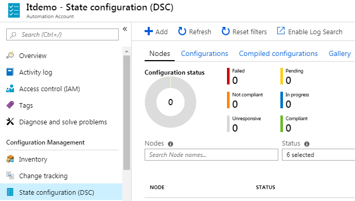
Task: Click the Access control (IAM) people icon
Action: click(10, 89)
